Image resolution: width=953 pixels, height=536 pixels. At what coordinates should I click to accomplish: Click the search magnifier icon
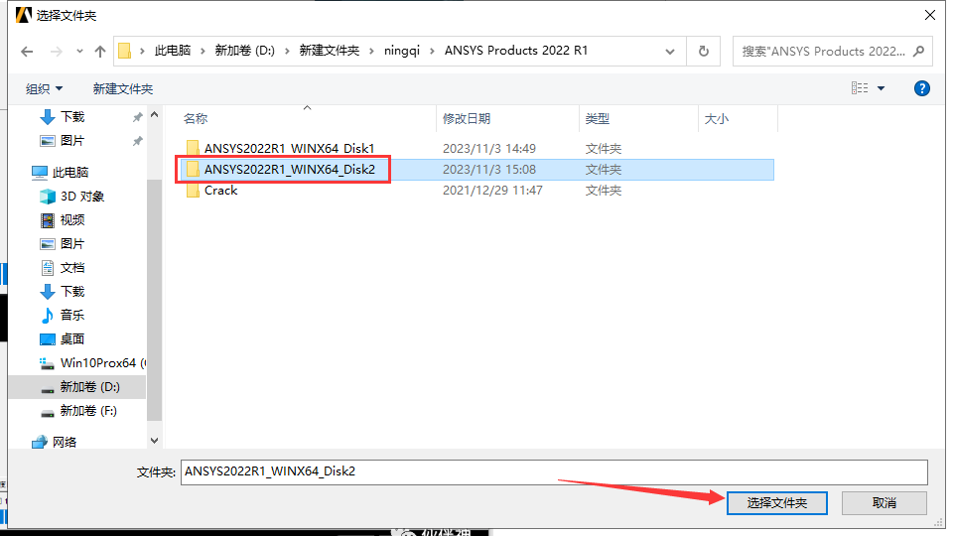[x=918, y=51]
